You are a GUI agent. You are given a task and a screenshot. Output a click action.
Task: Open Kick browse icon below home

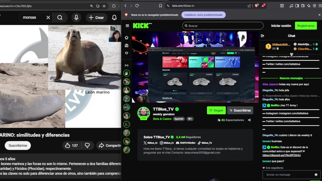pyautogui.click(x=127, y=46)
